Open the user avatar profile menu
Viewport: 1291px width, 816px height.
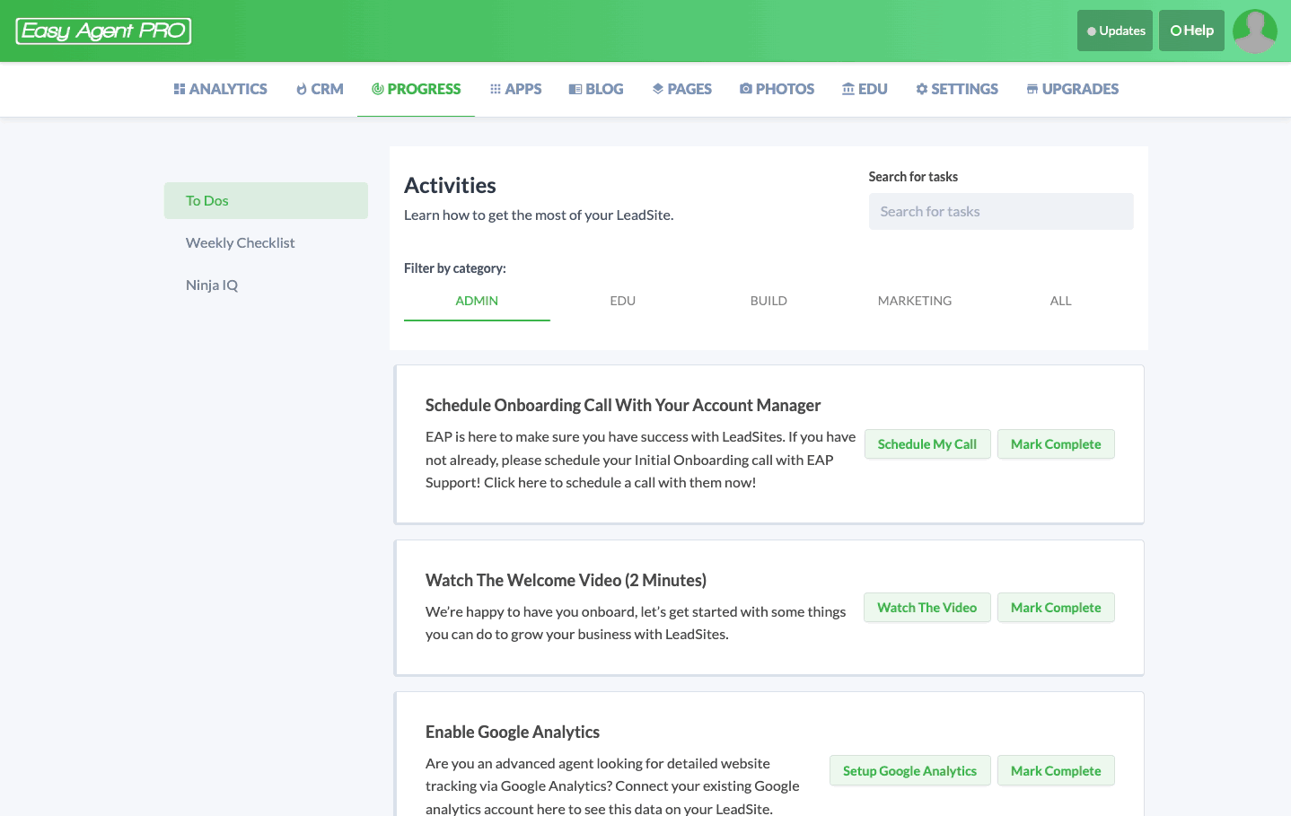coord(1255,31)
